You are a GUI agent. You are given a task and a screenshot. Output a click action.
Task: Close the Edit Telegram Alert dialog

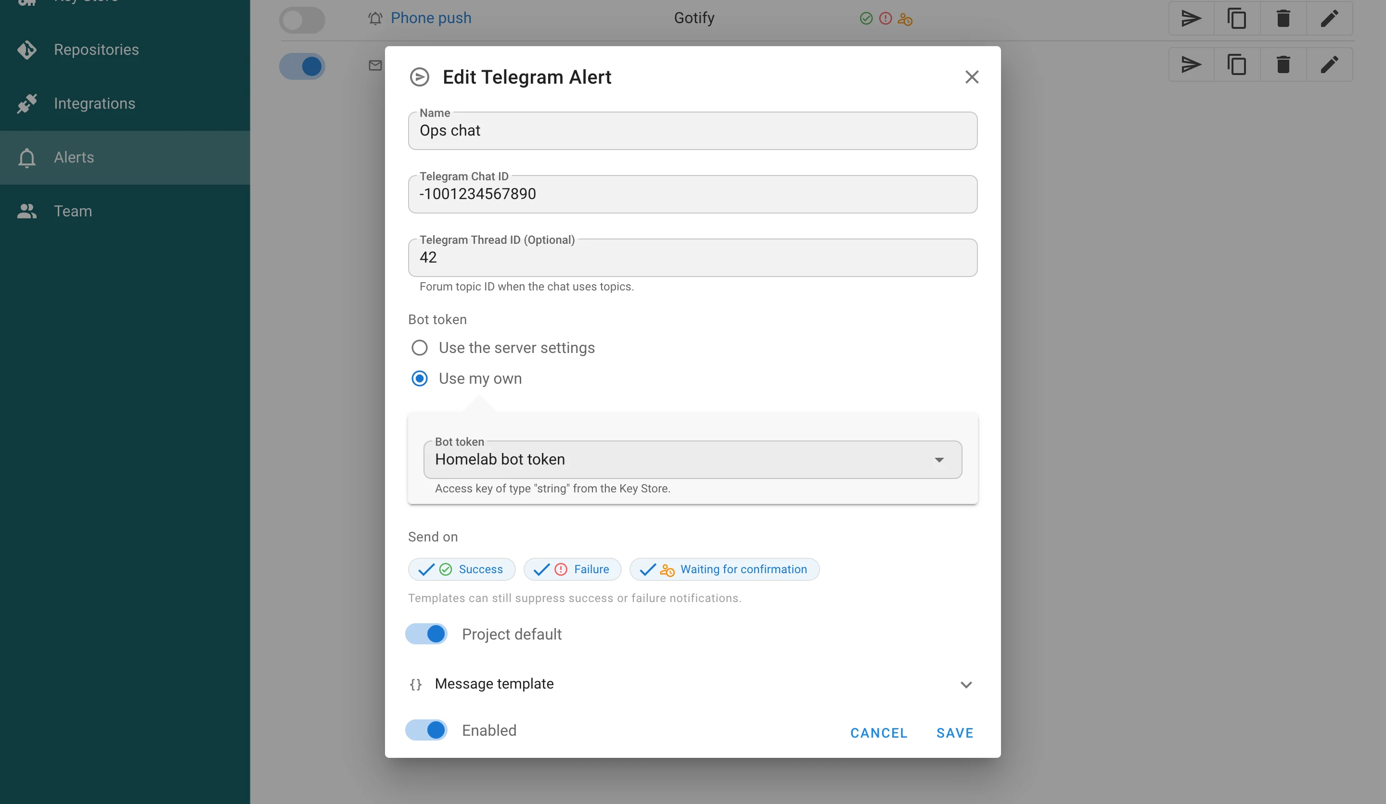point(971,77)
